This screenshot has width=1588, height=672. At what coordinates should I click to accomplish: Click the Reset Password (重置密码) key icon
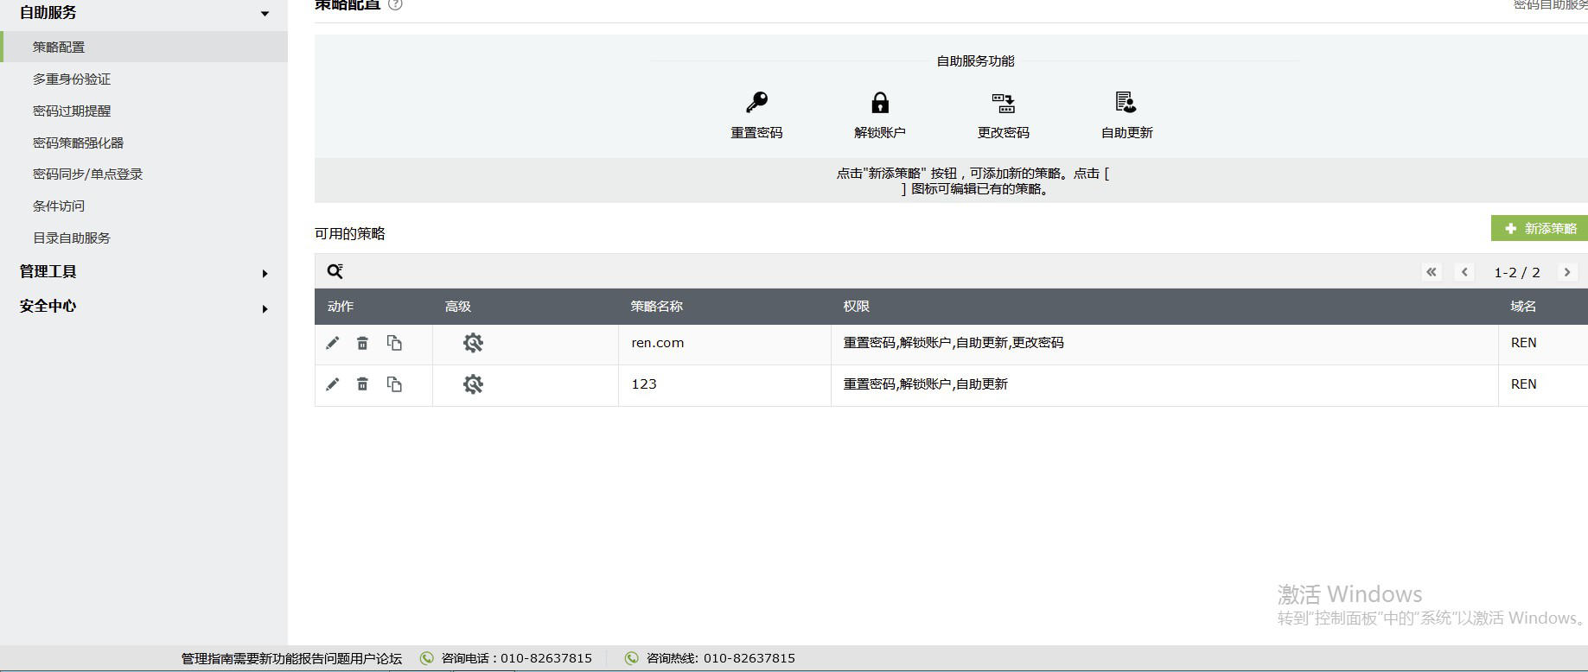757,103
